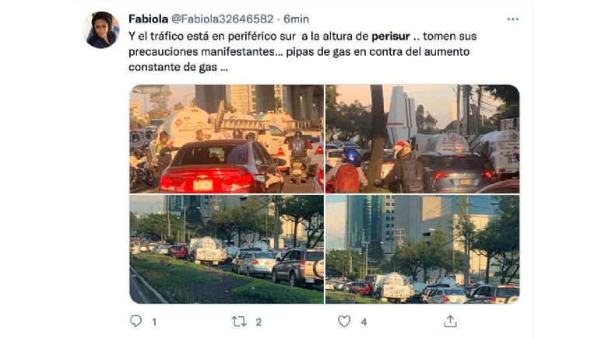Click the retweet count number 2

[259, 322]
